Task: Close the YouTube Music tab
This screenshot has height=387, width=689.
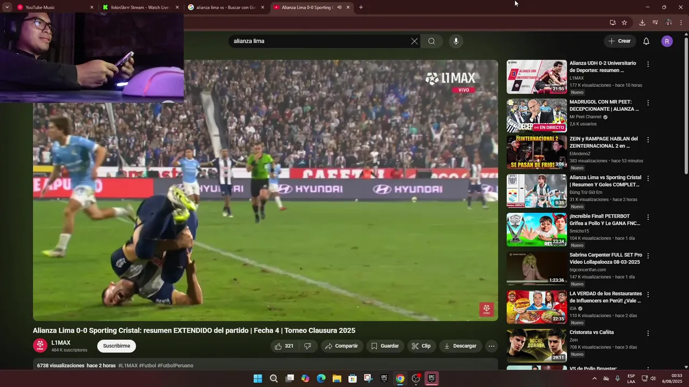Action: [x=92, y=8]
